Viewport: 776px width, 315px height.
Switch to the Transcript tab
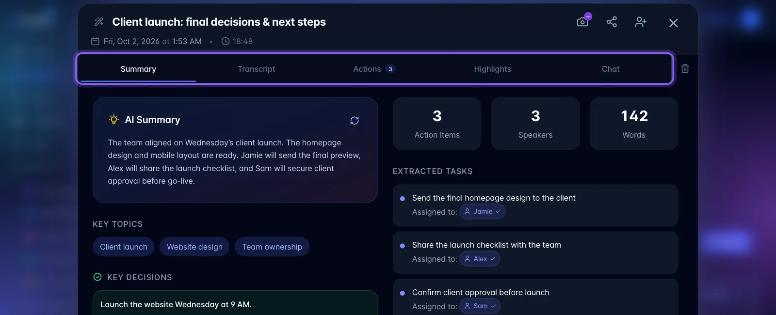tap(256, 69)
